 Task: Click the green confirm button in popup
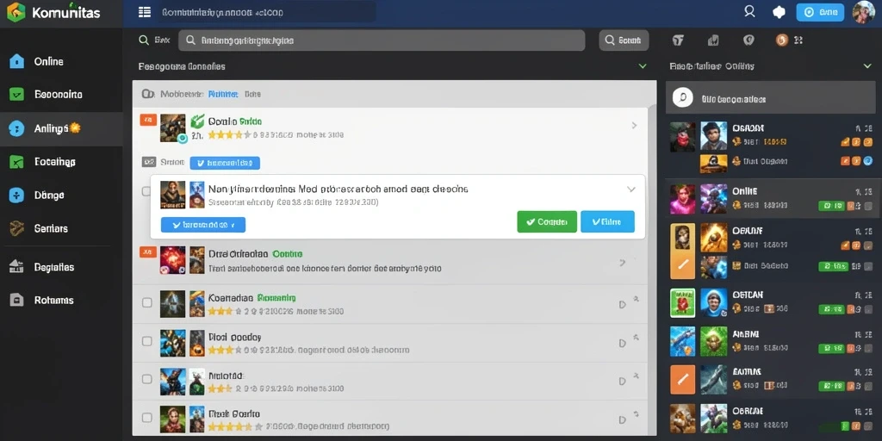coord(547,221)
